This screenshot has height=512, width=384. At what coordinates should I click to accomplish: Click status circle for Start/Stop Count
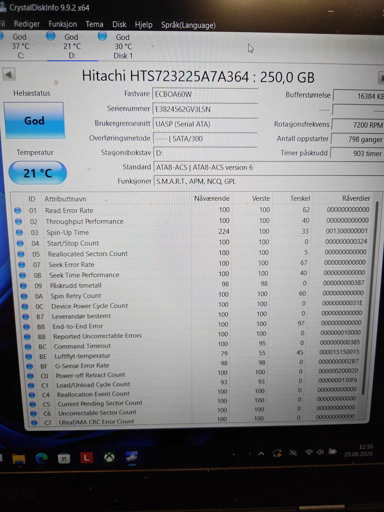[20, 243]
